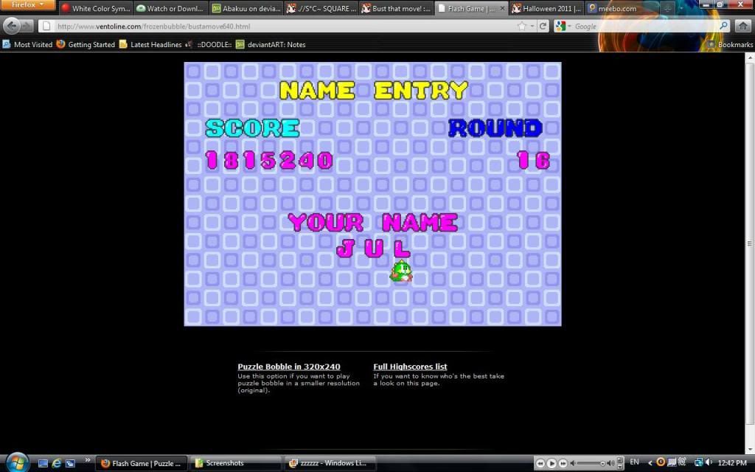Open the Getting Started bookmark
This screenshot has width=755, height=472.
click(x=86, y=44)
